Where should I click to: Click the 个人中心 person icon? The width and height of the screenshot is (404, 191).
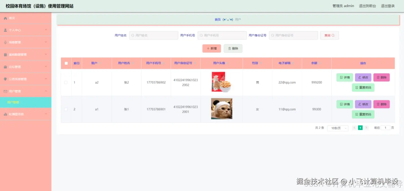tap(5, 30)
